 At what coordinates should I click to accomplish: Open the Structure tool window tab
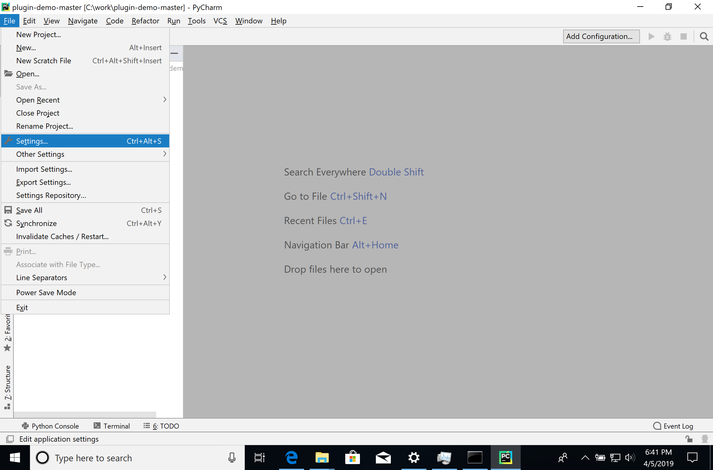tap(7, 387)
